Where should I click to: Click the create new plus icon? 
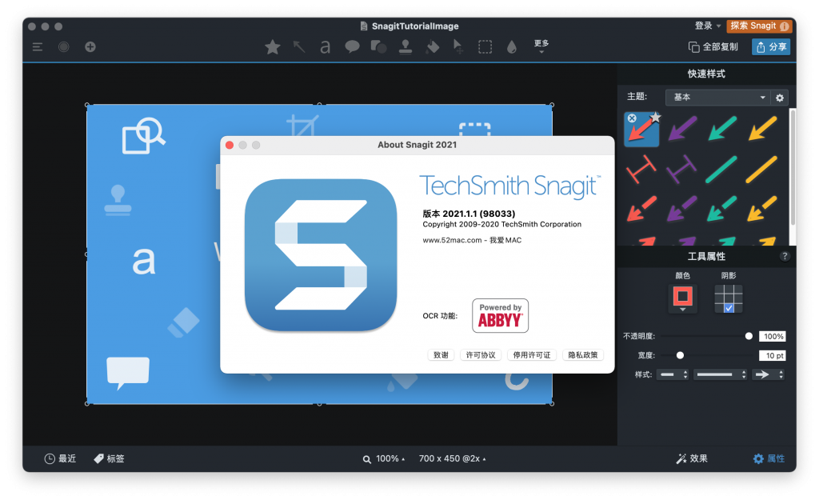[x=90, y=47]
